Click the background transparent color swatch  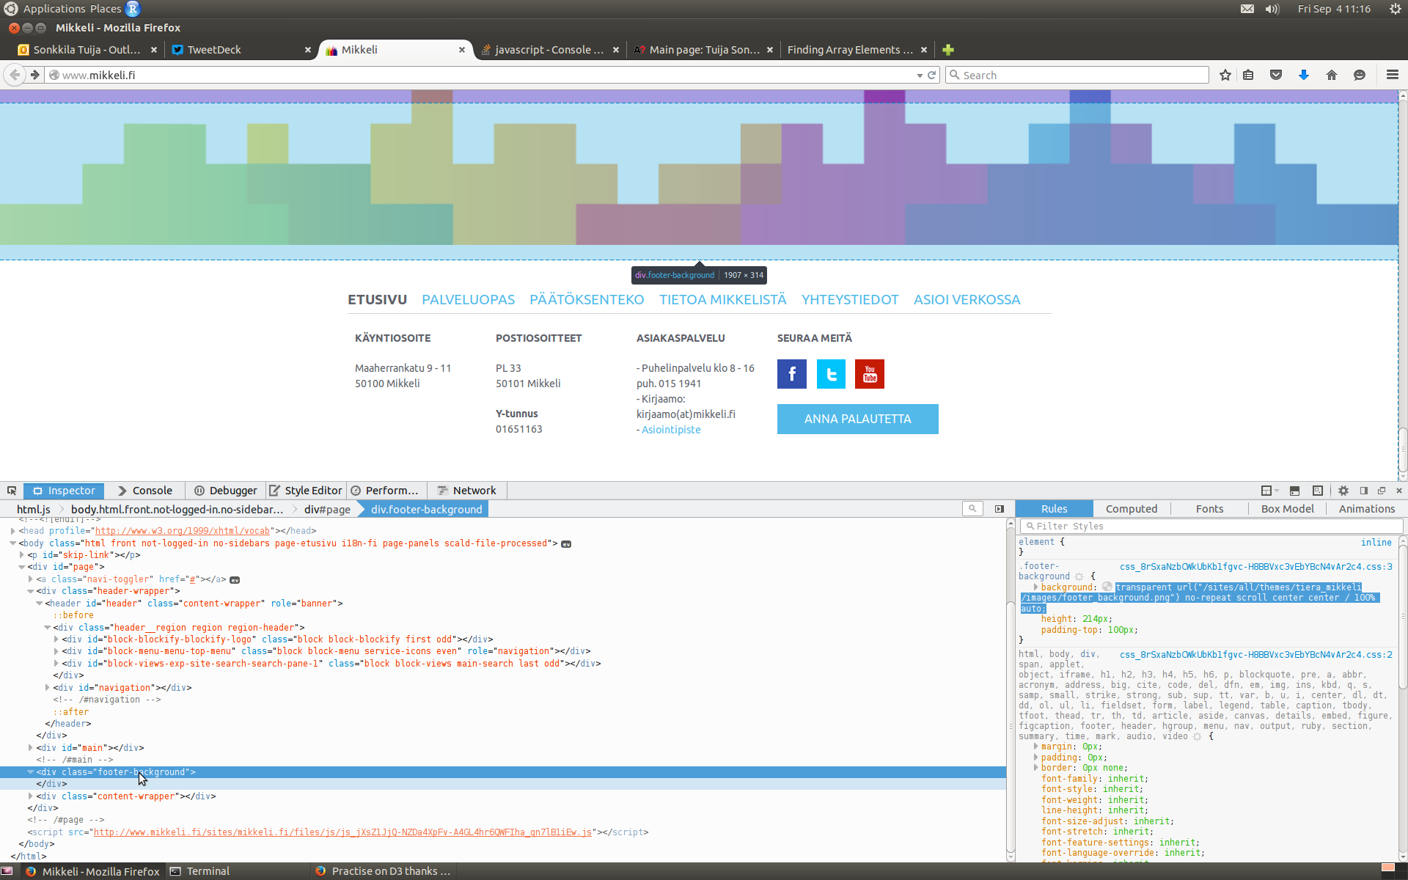(1107, 587)
